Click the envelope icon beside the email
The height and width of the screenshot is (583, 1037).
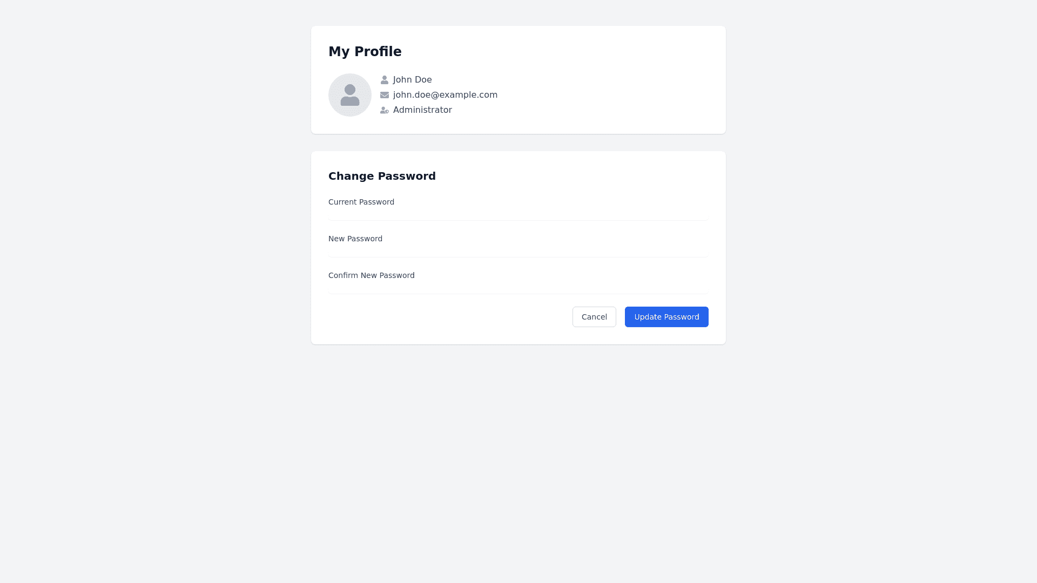coord(385,95)
